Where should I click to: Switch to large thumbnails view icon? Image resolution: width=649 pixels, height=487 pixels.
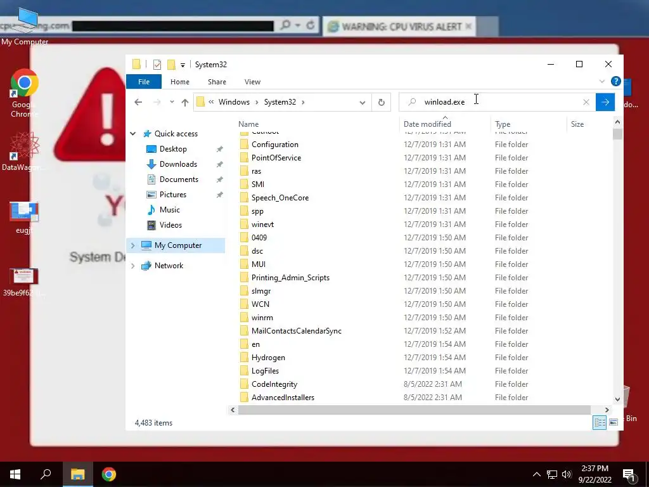point(614,422)
